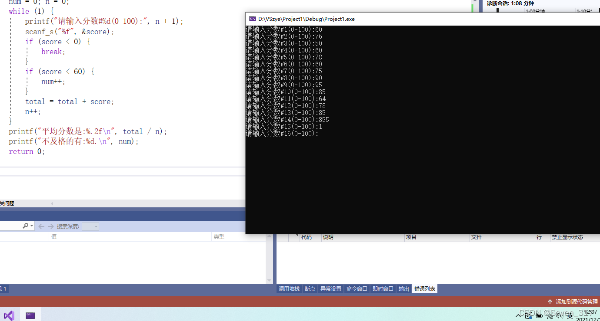
Task: Click the search magnifier icon in watch panel
Action: [x=26, y=226]
